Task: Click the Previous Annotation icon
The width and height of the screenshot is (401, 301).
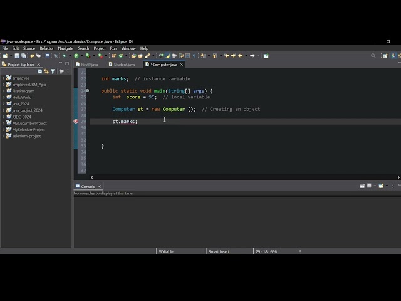Action: (x=215, y=56)
